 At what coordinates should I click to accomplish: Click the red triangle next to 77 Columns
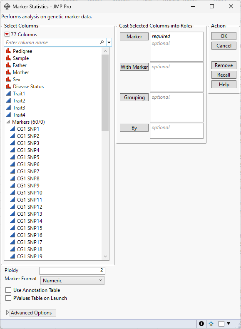click(x=7, y=35)
